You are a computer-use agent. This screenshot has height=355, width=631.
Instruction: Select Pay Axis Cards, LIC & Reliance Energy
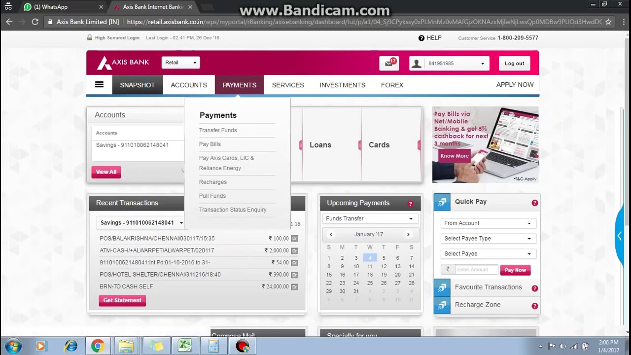[227, 163]
